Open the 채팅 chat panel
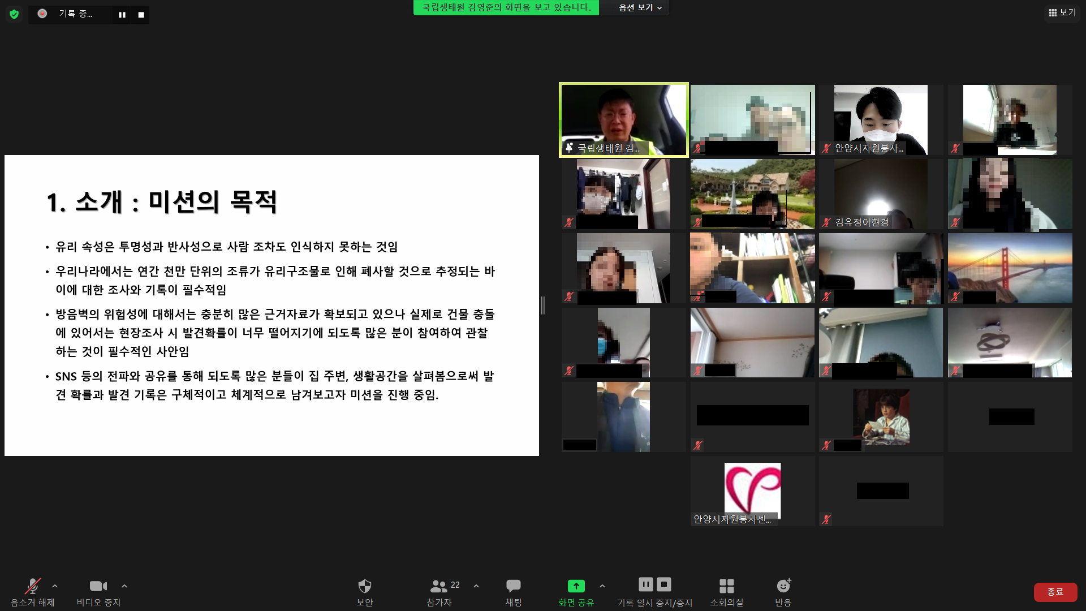Image resolution: width=1086 pixels, height=611 pixels. tap(514, 592)
